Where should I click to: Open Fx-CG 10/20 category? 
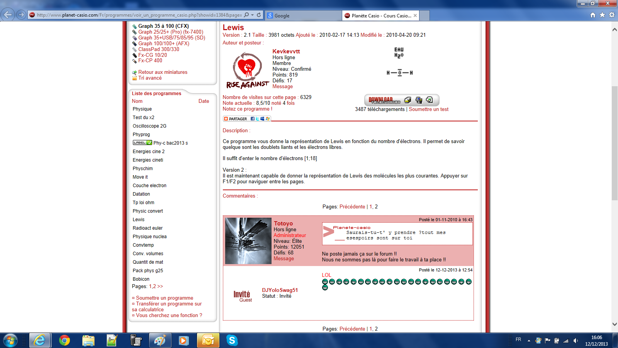coord(153,55)
